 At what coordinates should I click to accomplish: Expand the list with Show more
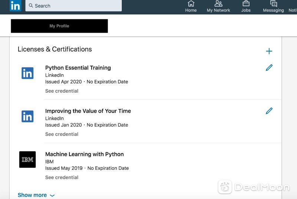point(36,195)
